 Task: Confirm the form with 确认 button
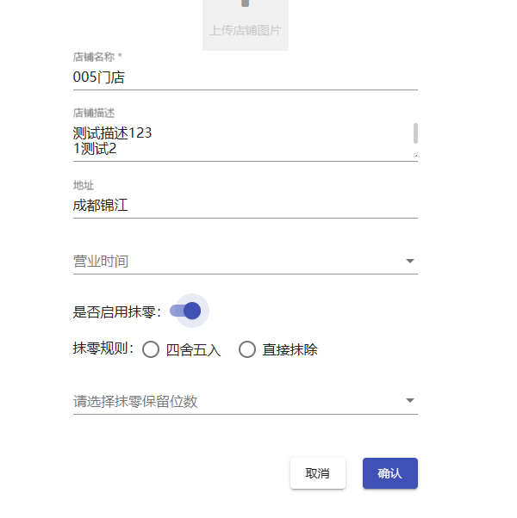pyautogui.click(x=389, y=473)
